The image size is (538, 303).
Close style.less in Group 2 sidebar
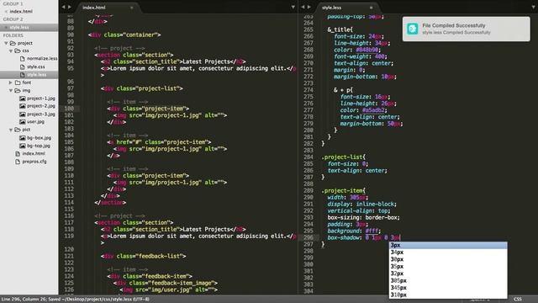pos(6,27)
